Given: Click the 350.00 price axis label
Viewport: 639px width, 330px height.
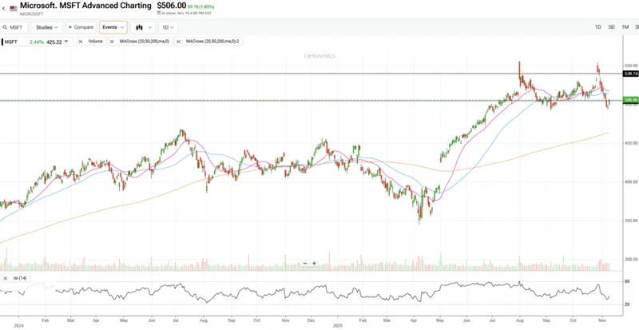Looking at the screenshot, I should tap(630, 221).
